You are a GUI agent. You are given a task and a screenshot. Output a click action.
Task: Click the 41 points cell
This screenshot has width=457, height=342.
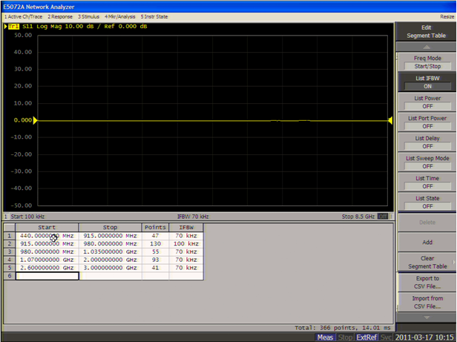coord(155,268)
